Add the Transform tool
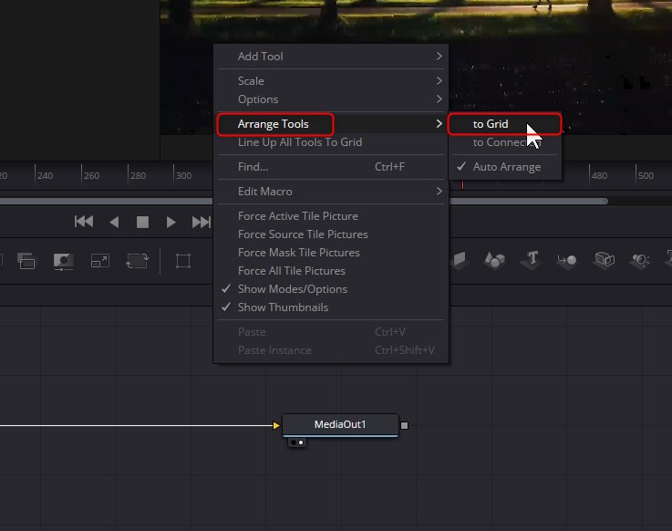Image resolution: width=672 pixels, height=531 pixels. (137, 261)
